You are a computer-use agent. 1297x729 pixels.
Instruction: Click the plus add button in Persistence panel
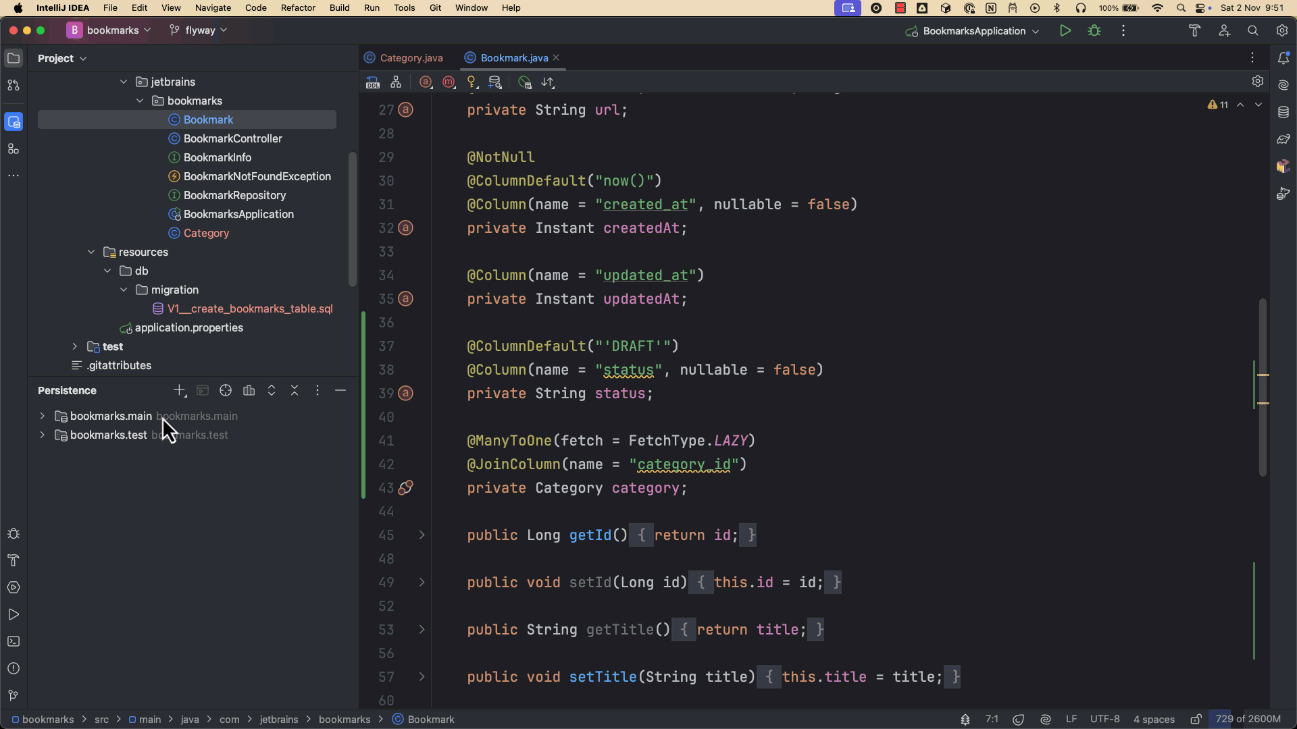(x=180, y=390)
